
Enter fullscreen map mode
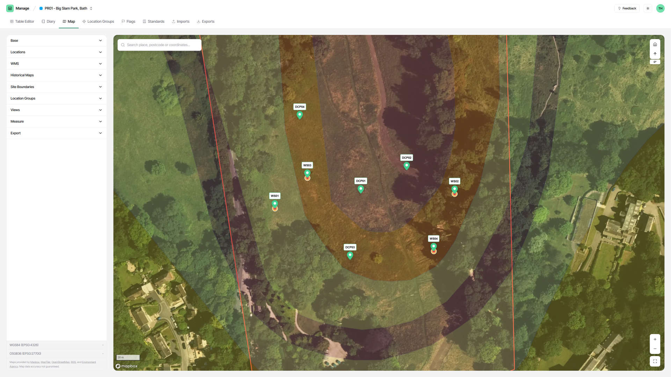coord(655,361)
